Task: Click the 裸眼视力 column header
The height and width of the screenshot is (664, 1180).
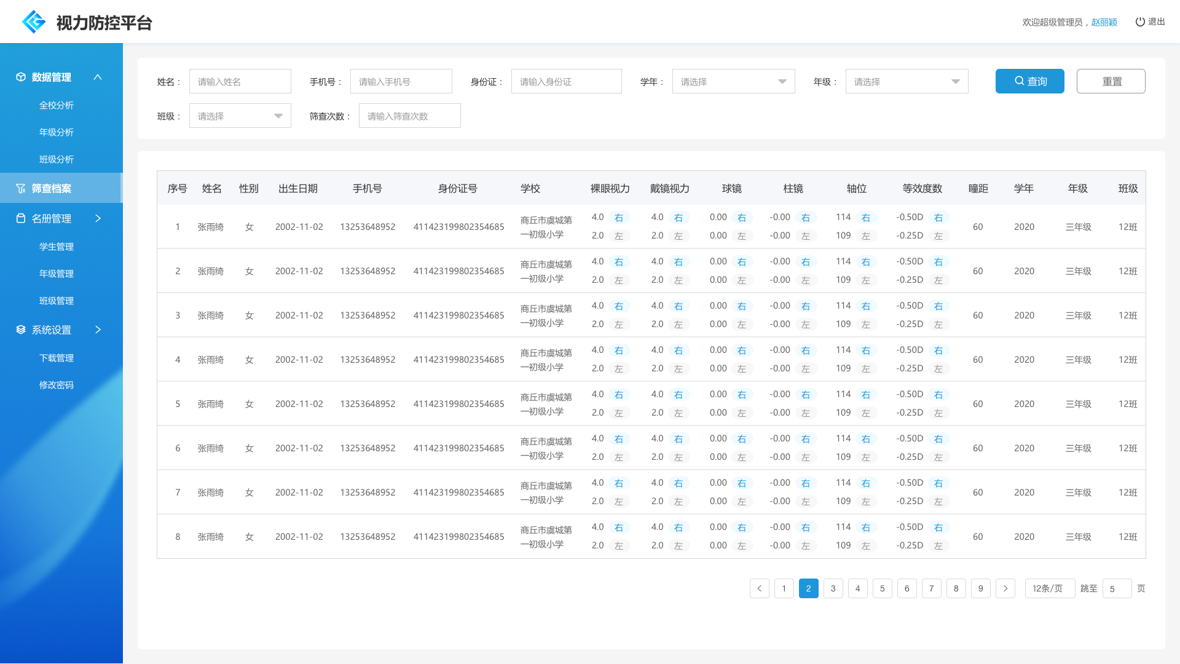Action: pos(610,188)
